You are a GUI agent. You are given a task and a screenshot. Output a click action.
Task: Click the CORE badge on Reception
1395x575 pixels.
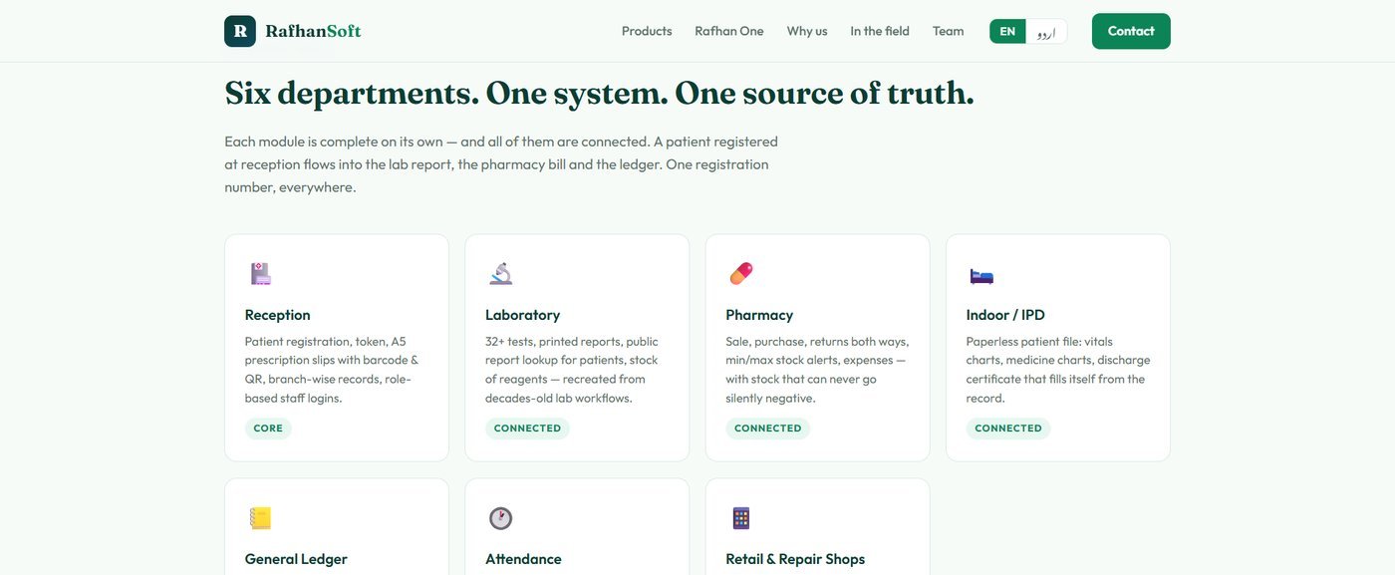coord(268,429)
